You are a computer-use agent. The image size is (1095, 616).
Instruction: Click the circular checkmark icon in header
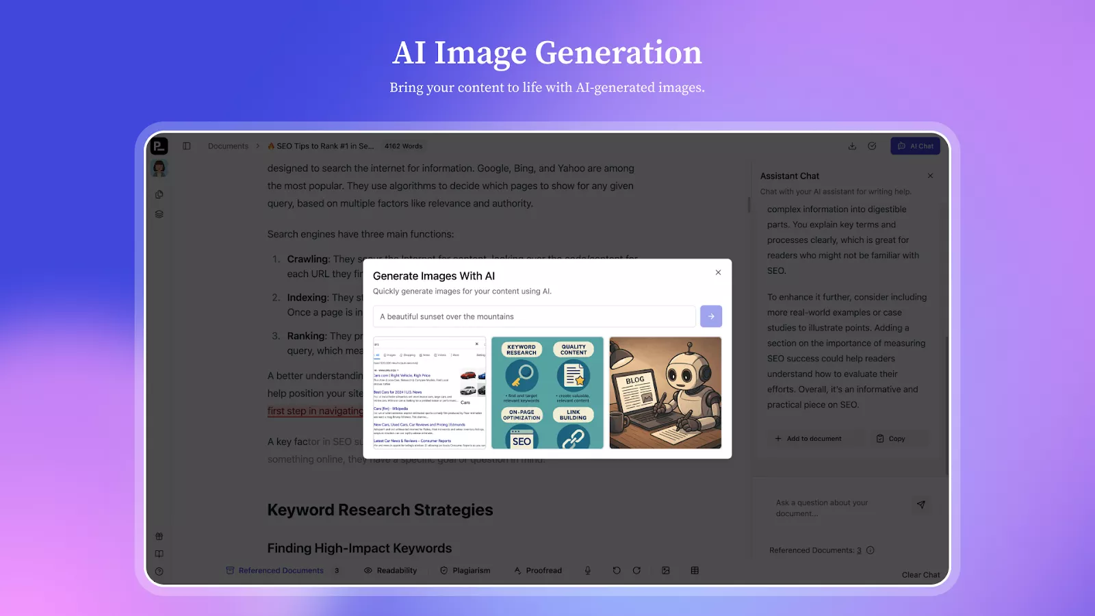[x=872, y=146]
